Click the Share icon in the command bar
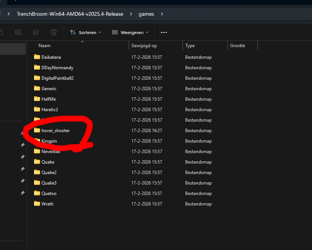Screen dimensions: 312x250 pyautogui.click(x=36, y=32)
